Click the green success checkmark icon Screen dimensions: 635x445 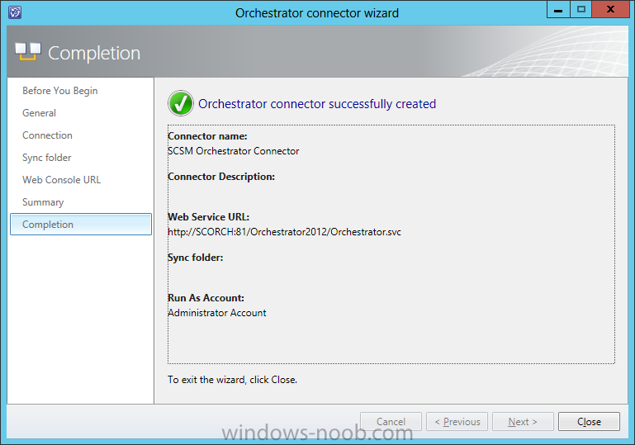(x=181, y=103)
